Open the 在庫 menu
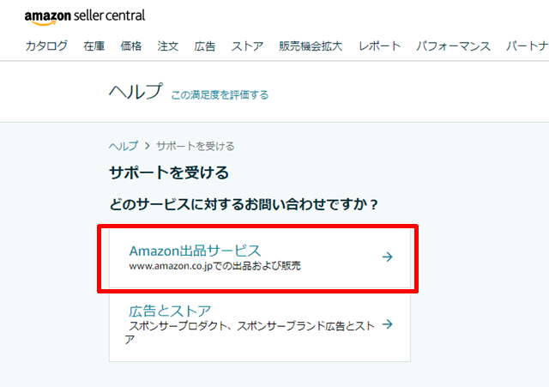 tap(94, 46)
